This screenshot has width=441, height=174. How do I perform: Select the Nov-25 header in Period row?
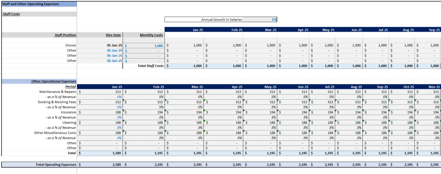tap(428, 86)
